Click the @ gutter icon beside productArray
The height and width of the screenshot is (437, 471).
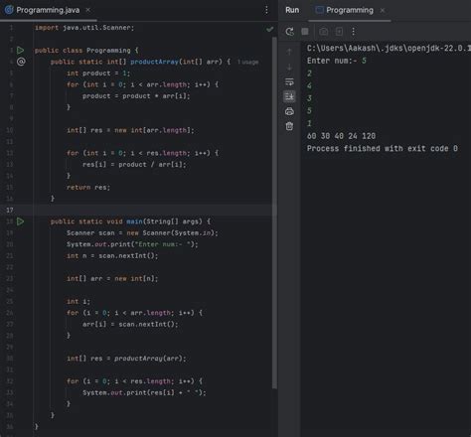click(21, 62)
